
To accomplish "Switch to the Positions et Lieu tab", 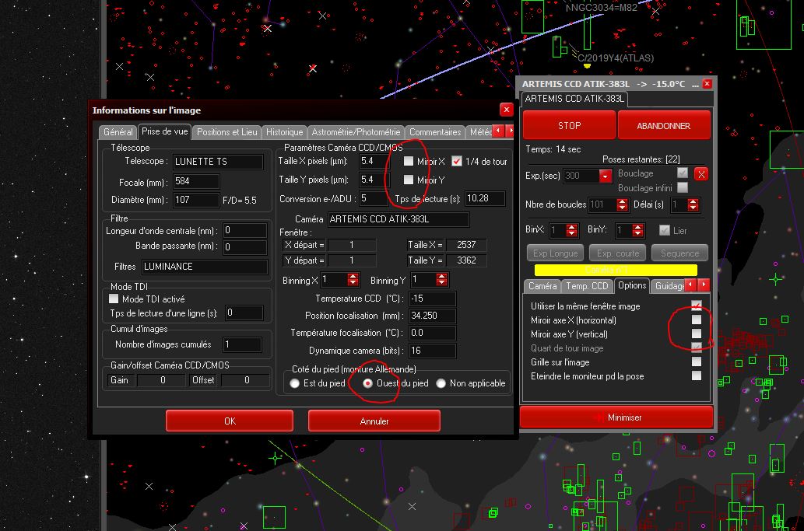I will point(226,132).
